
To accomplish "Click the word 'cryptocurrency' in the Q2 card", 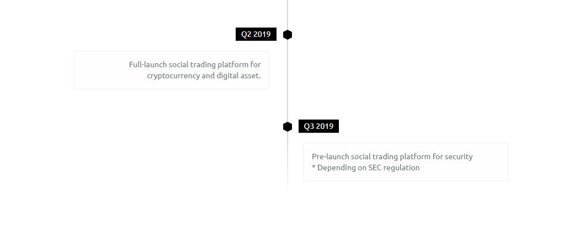I will tap(173, 76).
